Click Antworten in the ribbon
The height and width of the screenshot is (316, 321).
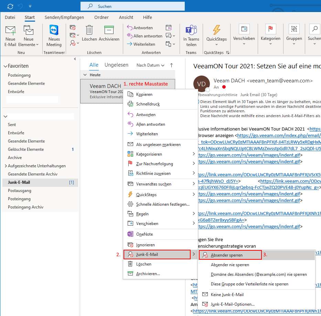pyautogui.click(x=140, y=27)
